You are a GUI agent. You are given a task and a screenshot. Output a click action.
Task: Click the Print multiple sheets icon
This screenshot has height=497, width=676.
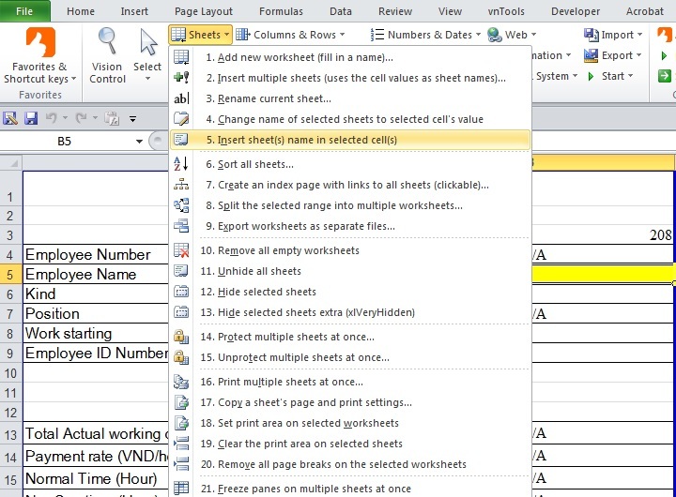click(x=181, y=382)
